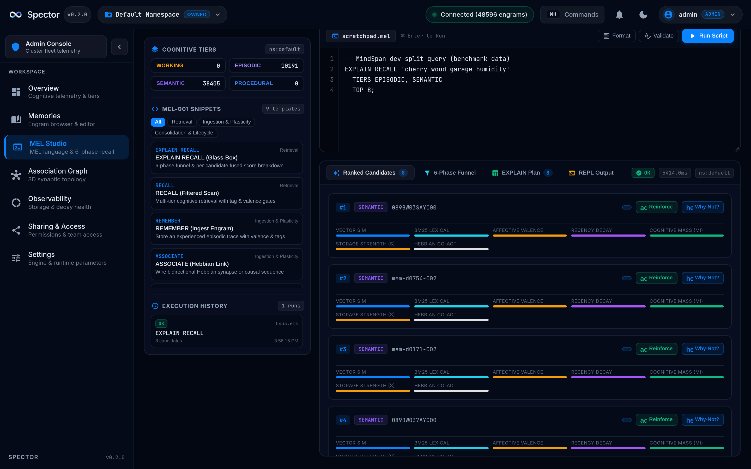Click the Execution History clock icon
Image resolution: width=751 pixels, height=469 pixels.
155,306
